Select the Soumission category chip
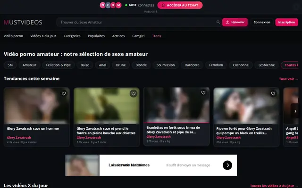Image resolution: width=302 pixels, height=188 pixels. [166, 65]
